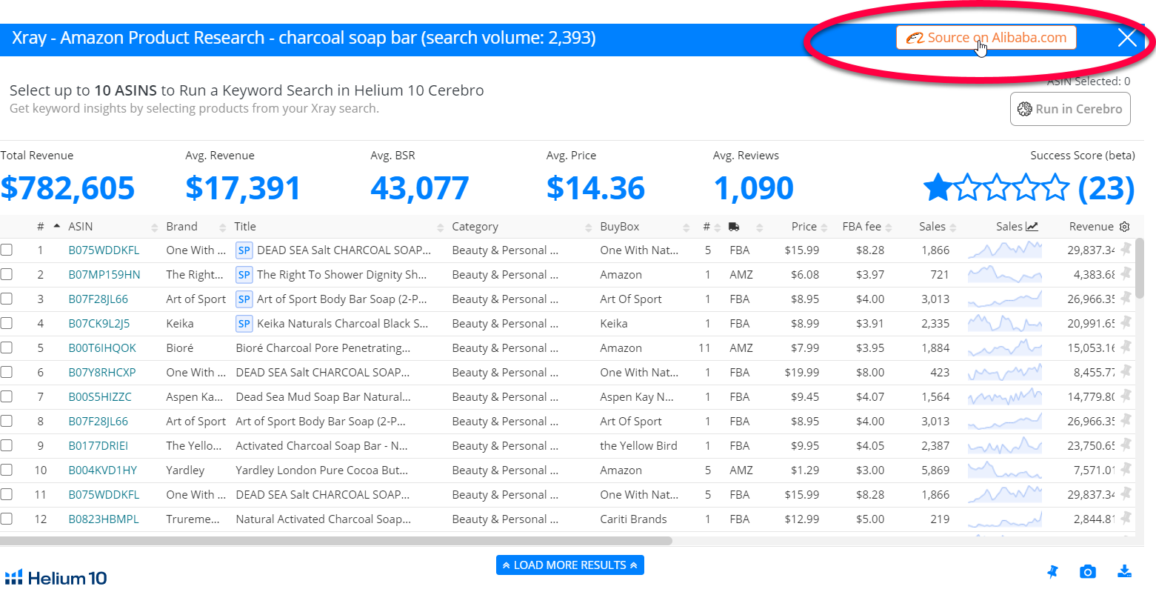Open ASIN link B004KVD1HY
The width and height of the screenshot is (1156, 592).
tap(102, 470)
